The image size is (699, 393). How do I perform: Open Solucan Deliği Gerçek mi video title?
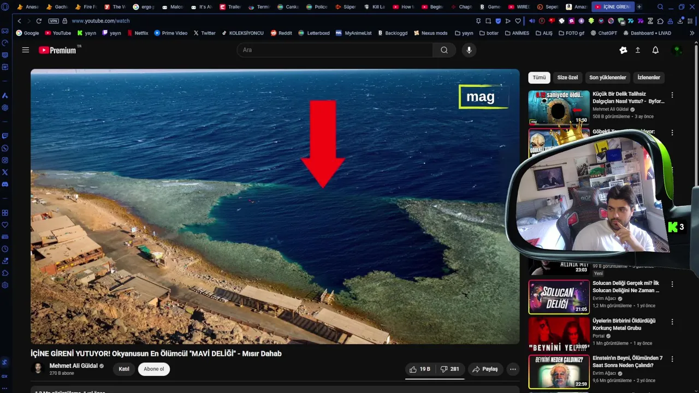click(626, 287)
